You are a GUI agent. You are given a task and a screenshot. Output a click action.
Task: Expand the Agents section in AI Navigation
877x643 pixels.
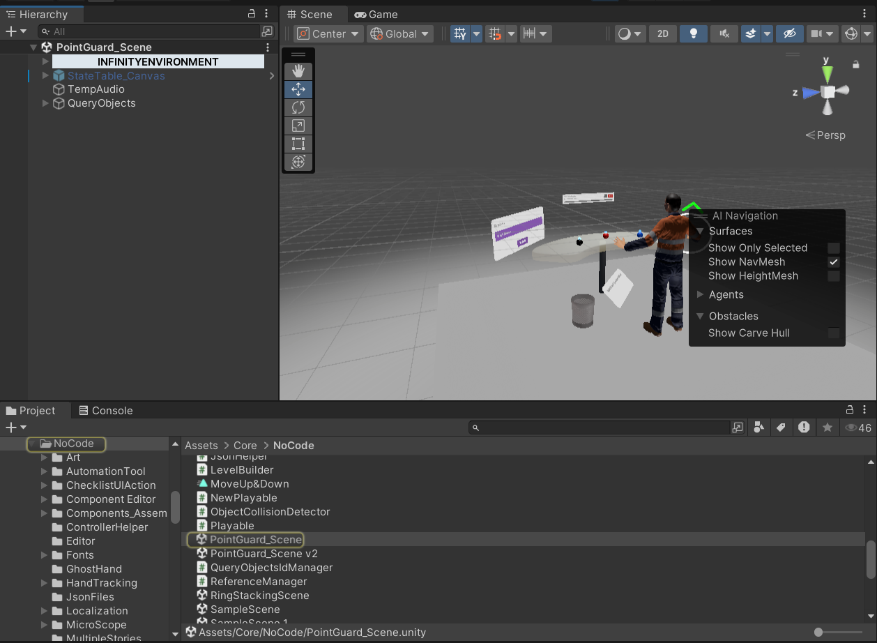pos(699,294)
